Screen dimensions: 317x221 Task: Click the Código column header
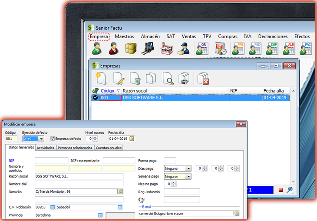[108, 91]
